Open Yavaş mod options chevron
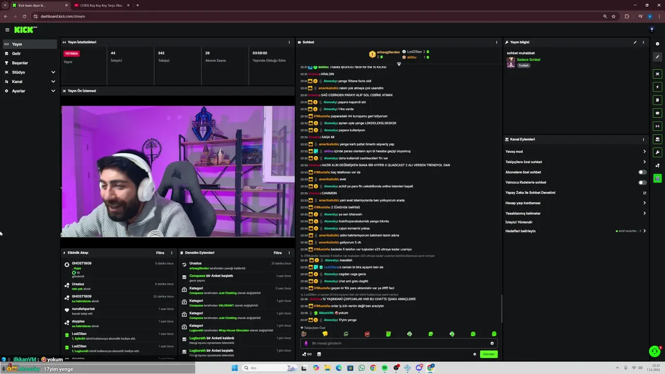 [x=645, y=152]
